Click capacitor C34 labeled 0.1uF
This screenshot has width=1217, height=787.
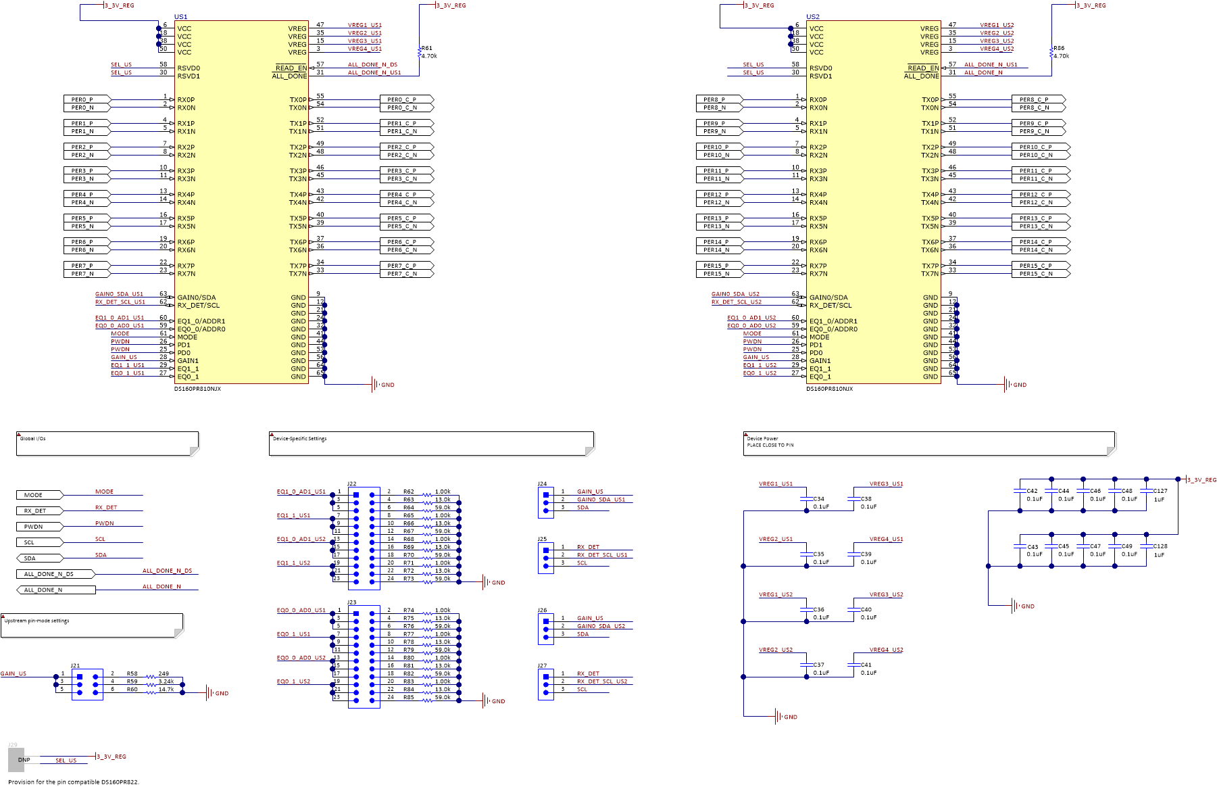(805, 500)
